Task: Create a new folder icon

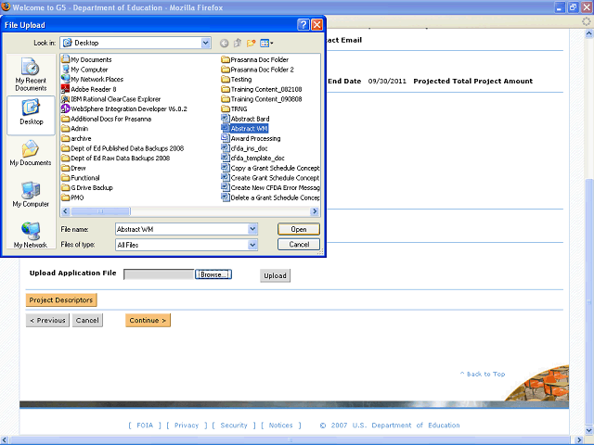Action: coord(251,44)
